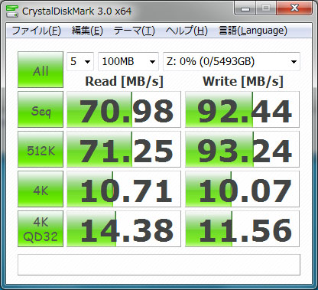Click the 4K QD32 read result 14.38

(124, 229)
